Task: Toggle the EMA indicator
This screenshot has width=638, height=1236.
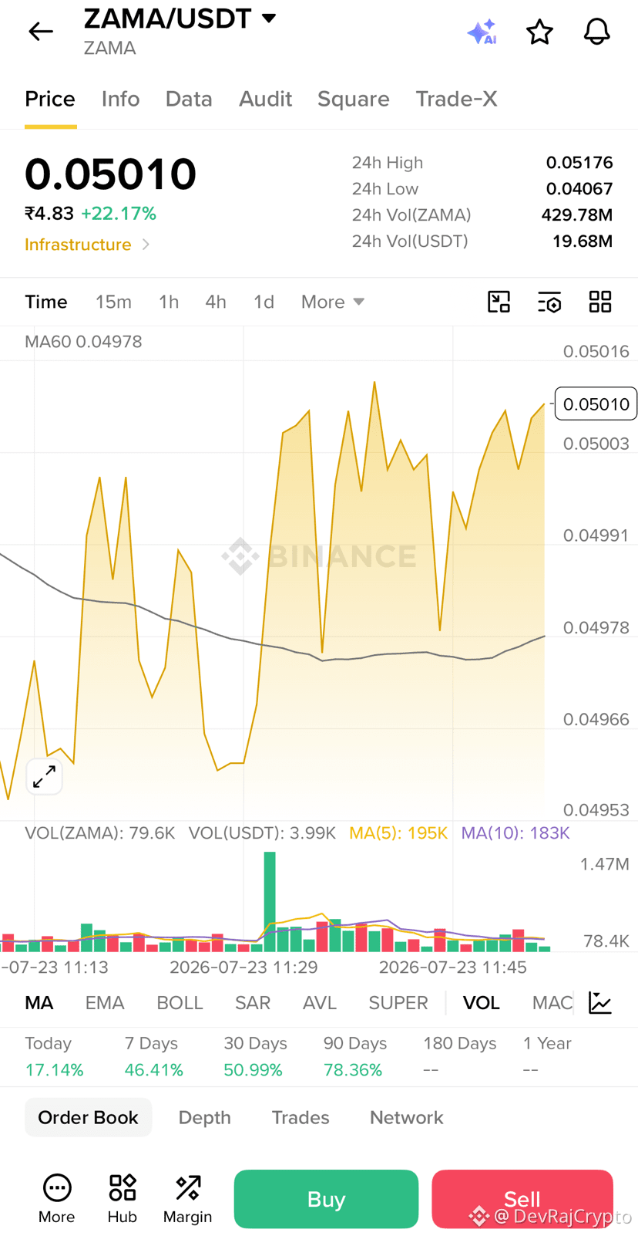Action: (105, 1002)
